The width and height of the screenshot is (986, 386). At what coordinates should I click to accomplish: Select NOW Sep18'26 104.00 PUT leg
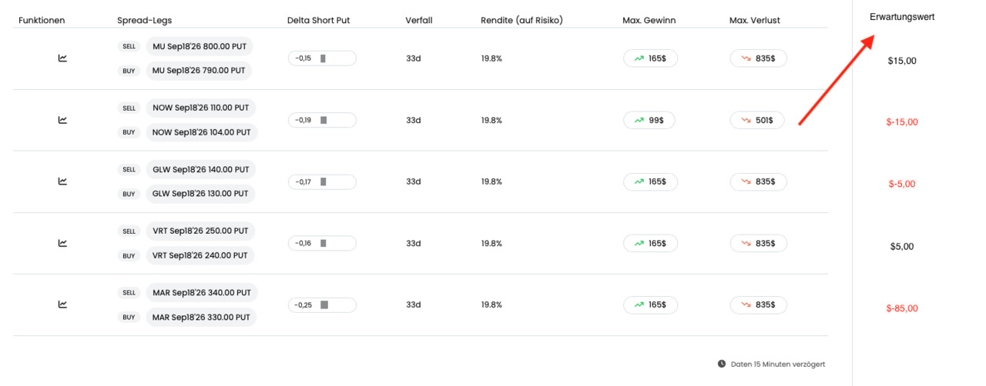(x=202, y=132)
